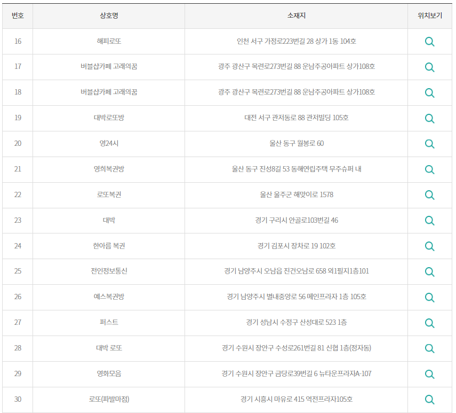Show location of 한아름 복권
The image size is (456, 413).
(429, 246)
